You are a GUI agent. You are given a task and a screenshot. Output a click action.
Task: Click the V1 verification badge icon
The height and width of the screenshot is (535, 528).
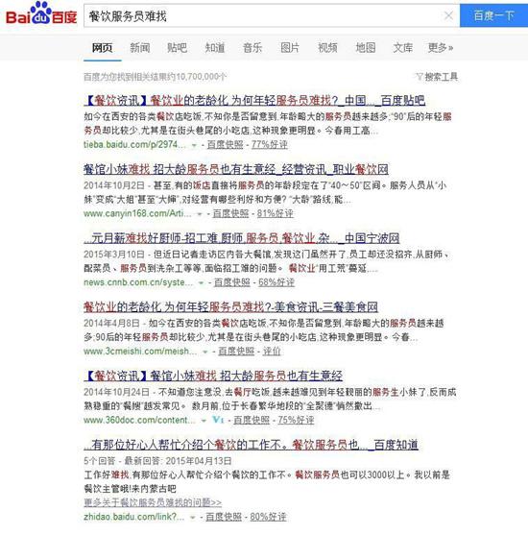[218, 420]
